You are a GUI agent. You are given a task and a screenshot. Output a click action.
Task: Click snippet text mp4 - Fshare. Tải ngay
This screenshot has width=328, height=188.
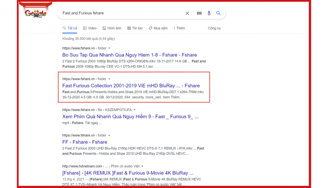(x=82, y=123)
